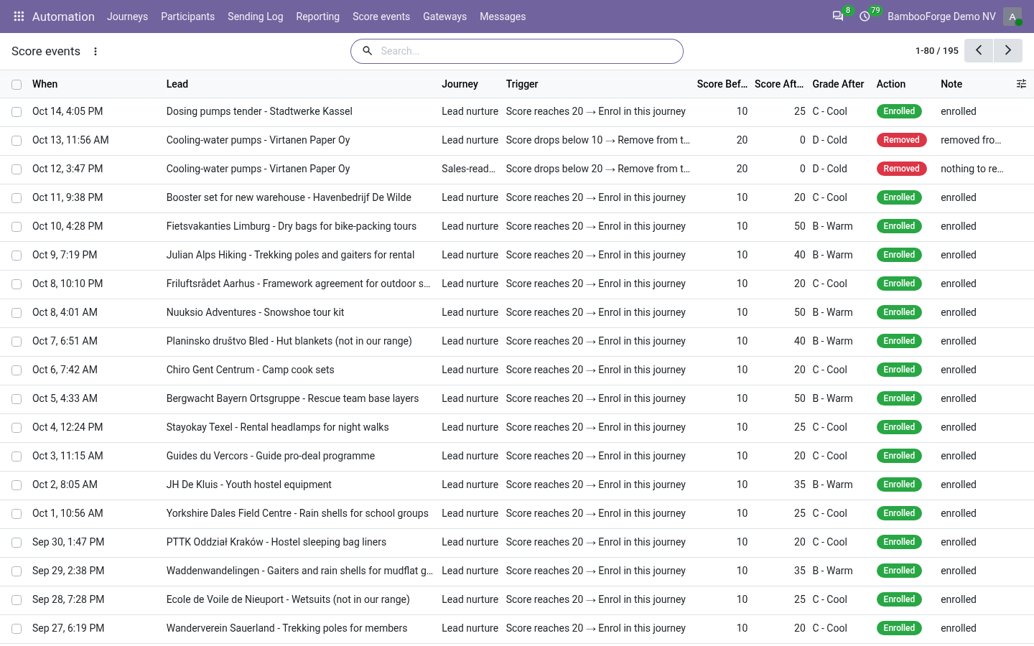Click the search magnifier icon

pyautogui.click(x=367, y=51)
